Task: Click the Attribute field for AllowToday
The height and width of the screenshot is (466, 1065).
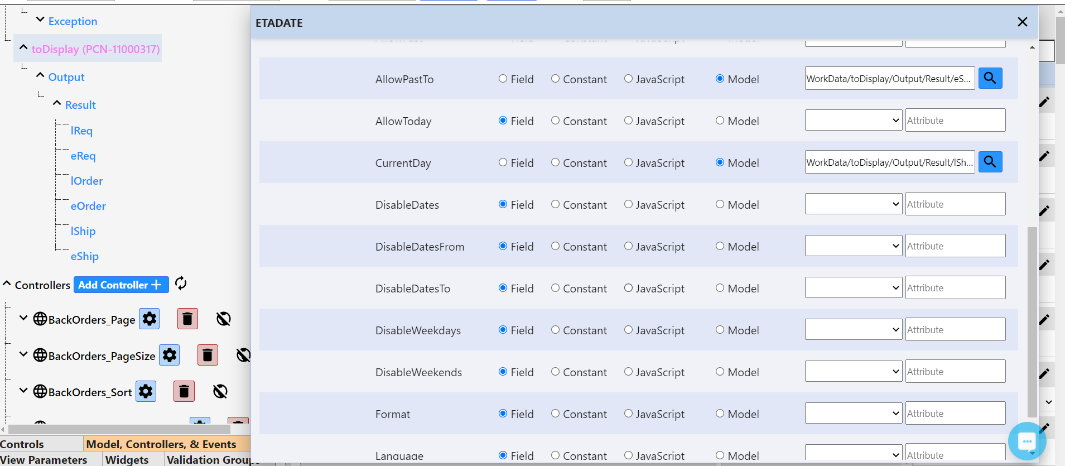Action: point(955,120)
